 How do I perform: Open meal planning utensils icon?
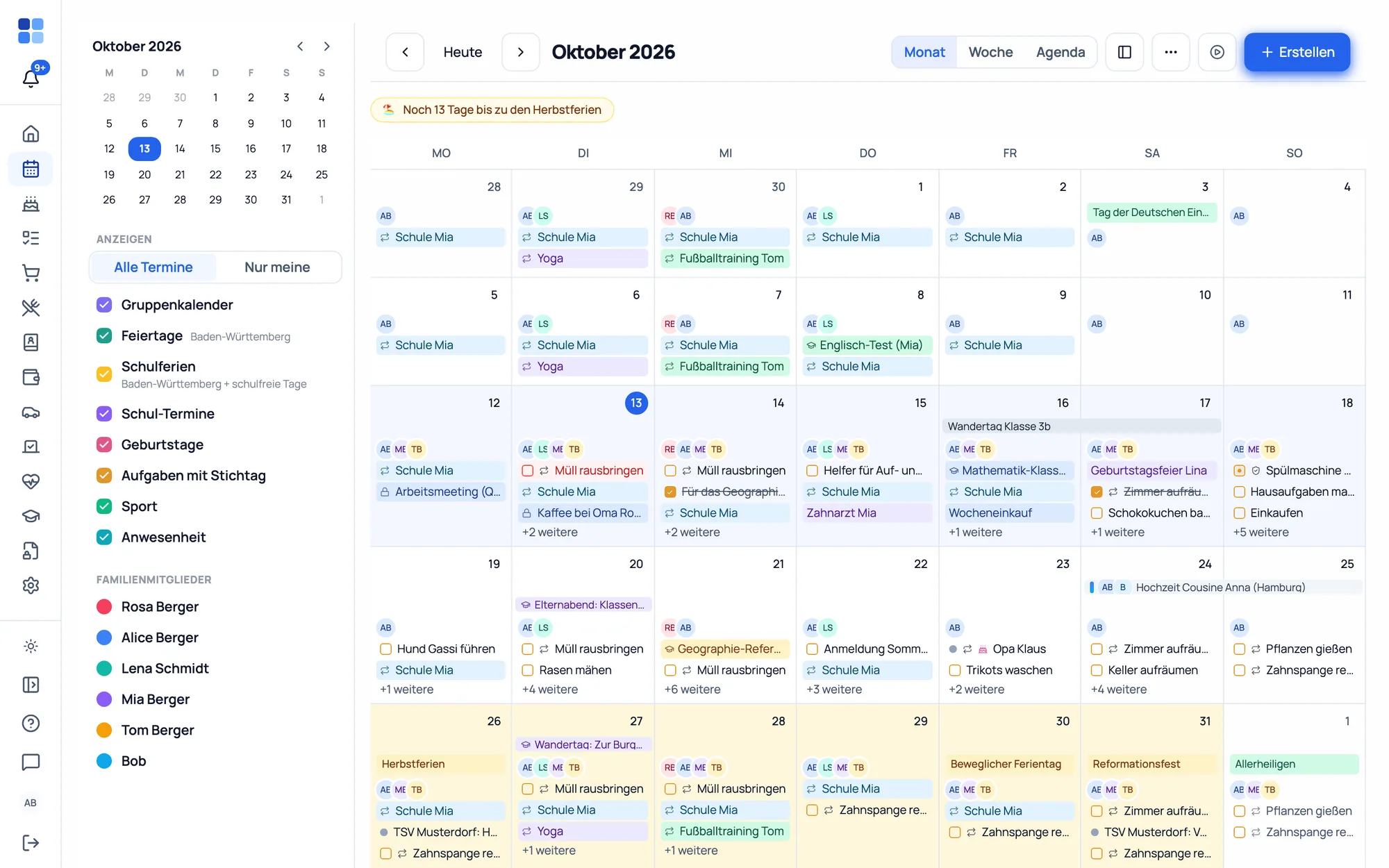[31, 308]
